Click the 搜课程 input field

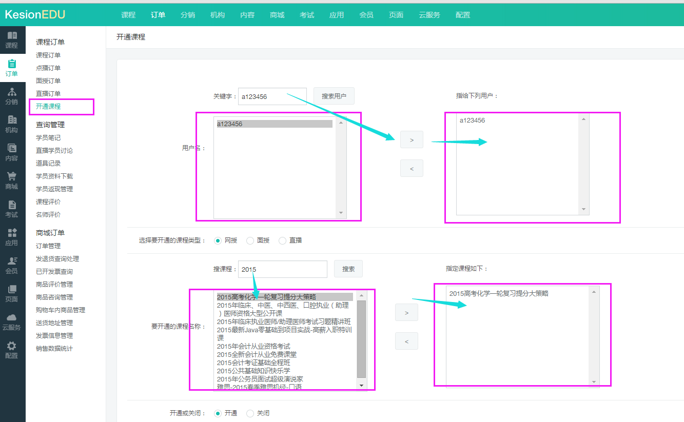click(x=283, y=269)
